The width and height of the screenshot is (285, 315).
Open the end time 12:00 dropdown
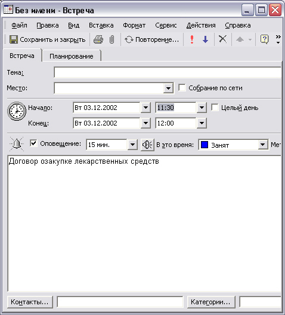[x=202, y=123]
